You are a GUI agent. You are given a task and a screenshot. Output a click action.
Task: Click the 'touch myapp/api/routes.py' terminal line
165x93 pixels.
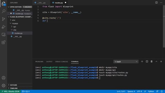(113, 75)
